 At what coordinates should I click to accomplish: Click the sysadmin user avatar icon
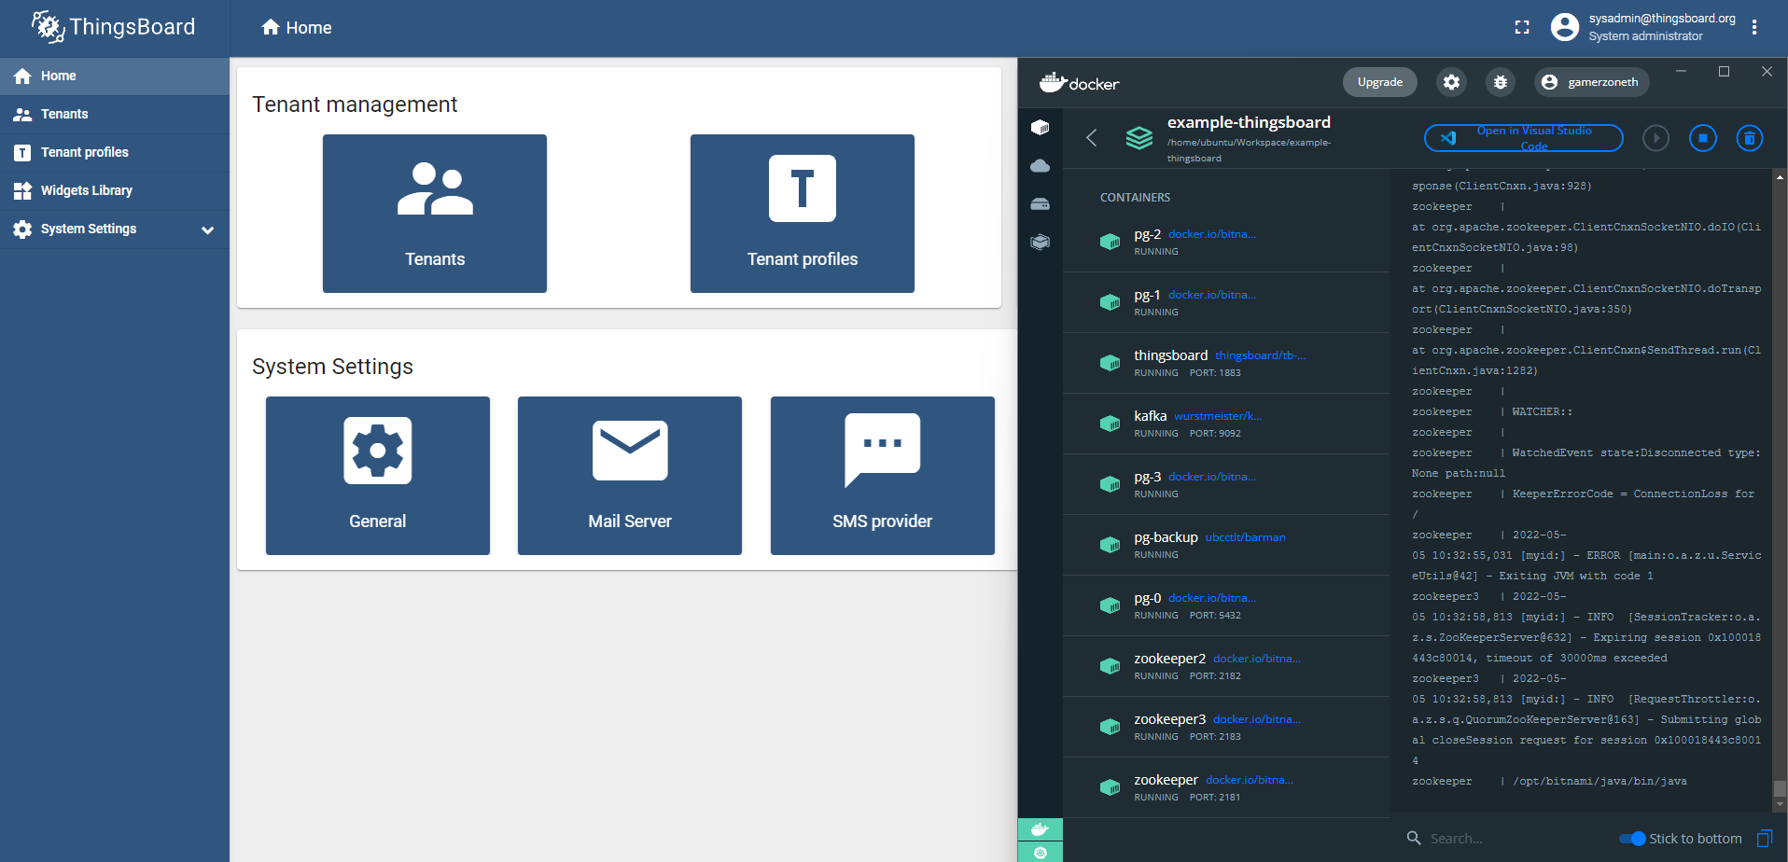(x=1565, y=27)
